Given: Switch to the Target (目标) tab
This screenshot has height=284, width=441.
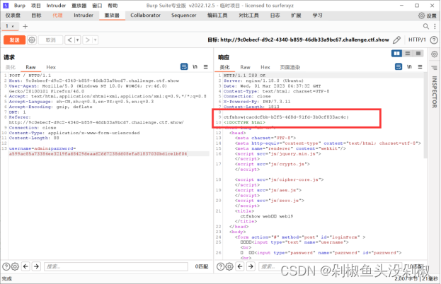Looking at the screenshot, I should 36,16.
